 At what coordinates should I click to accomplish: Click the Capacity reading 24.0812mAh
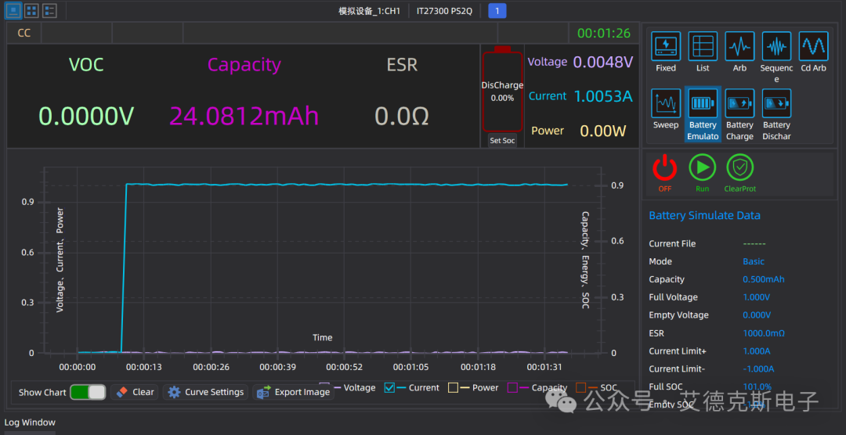pos(244,117)
